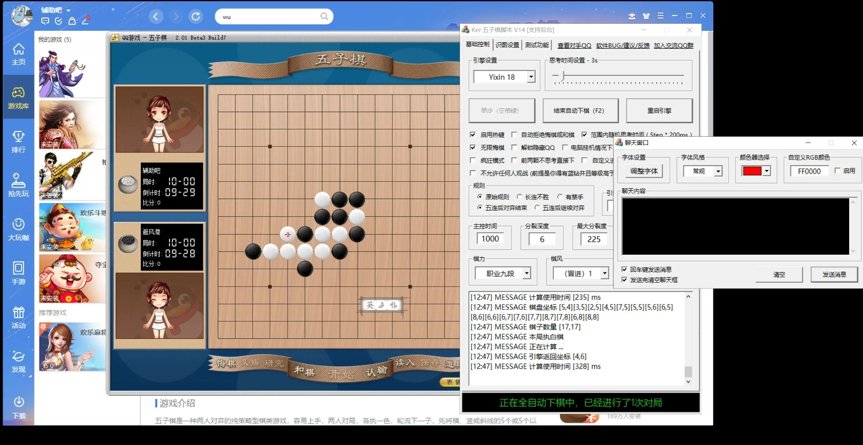Click the user avatar in the game hall
863x445 pixels.
pyautogui.click(x=22, y=16)
